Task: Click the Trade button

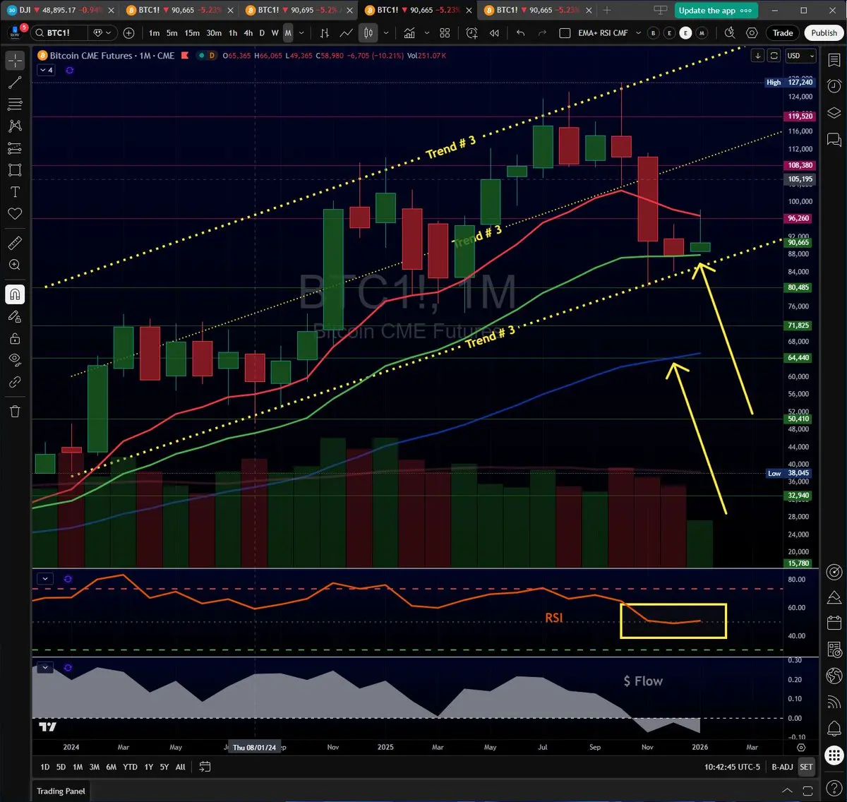Action: (x=783, y=33)
